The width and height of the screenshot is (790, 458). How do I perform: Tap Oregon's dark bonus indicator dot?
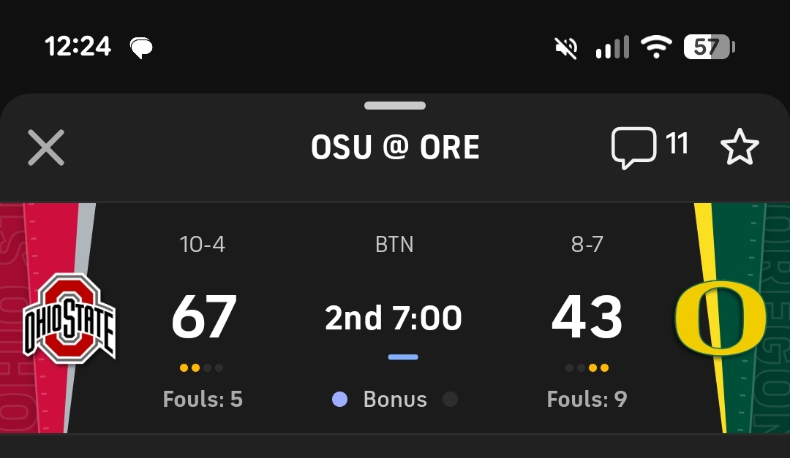(451, 400)
